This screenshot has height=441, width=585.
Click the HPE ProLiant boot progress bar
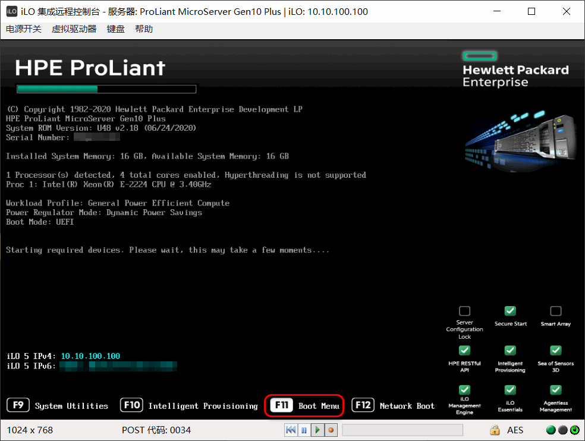pyautogui.click(x=106, y=89)
